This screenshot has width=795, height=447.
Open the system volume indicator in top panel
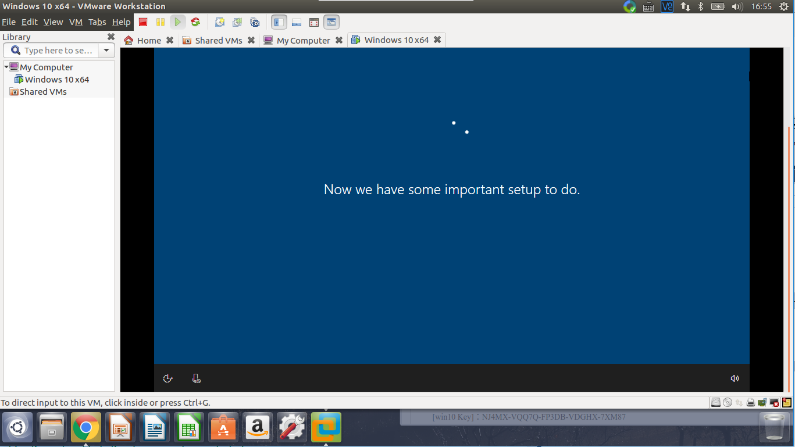[x=737, y=6]
